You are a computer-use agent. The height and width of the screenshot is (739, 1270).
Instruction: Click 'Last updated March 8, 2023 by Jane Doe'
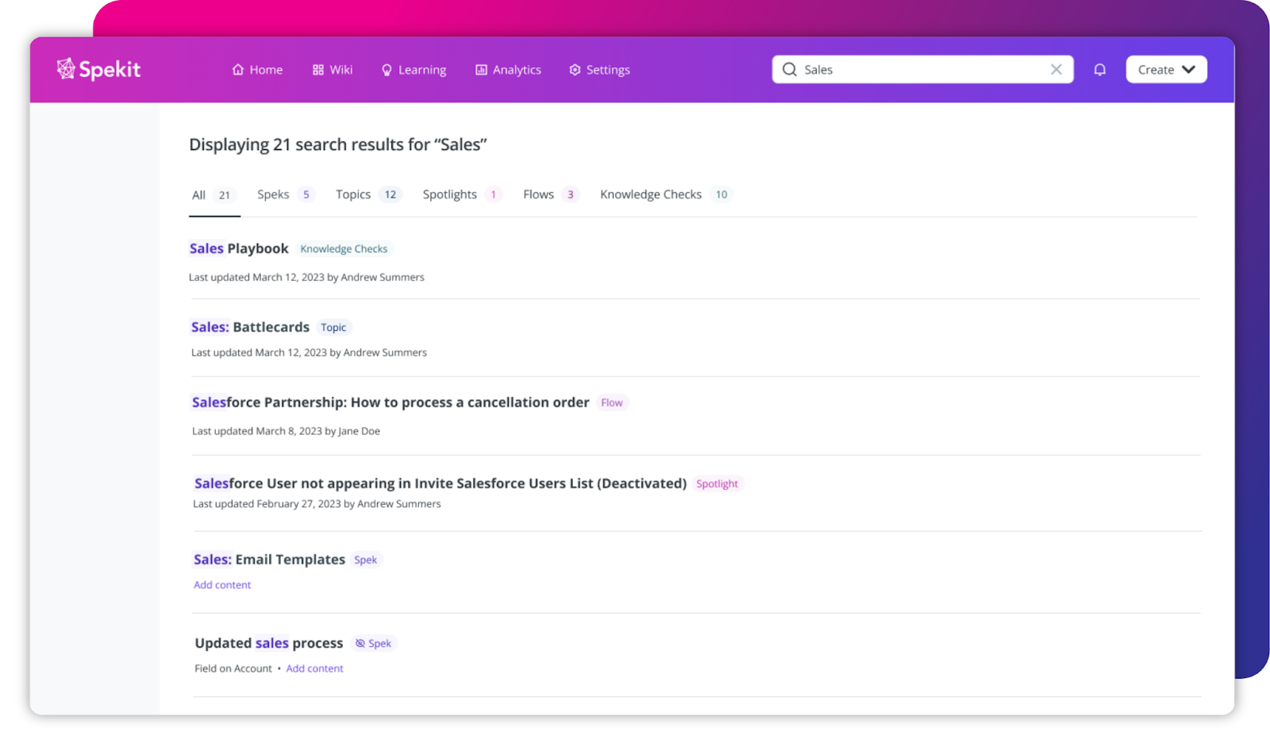click(x=286, y=431)
